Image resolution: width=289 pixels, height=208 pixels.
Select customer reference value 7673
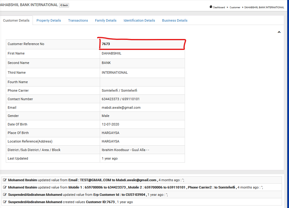pyautogui.click(x=106, y=44)
